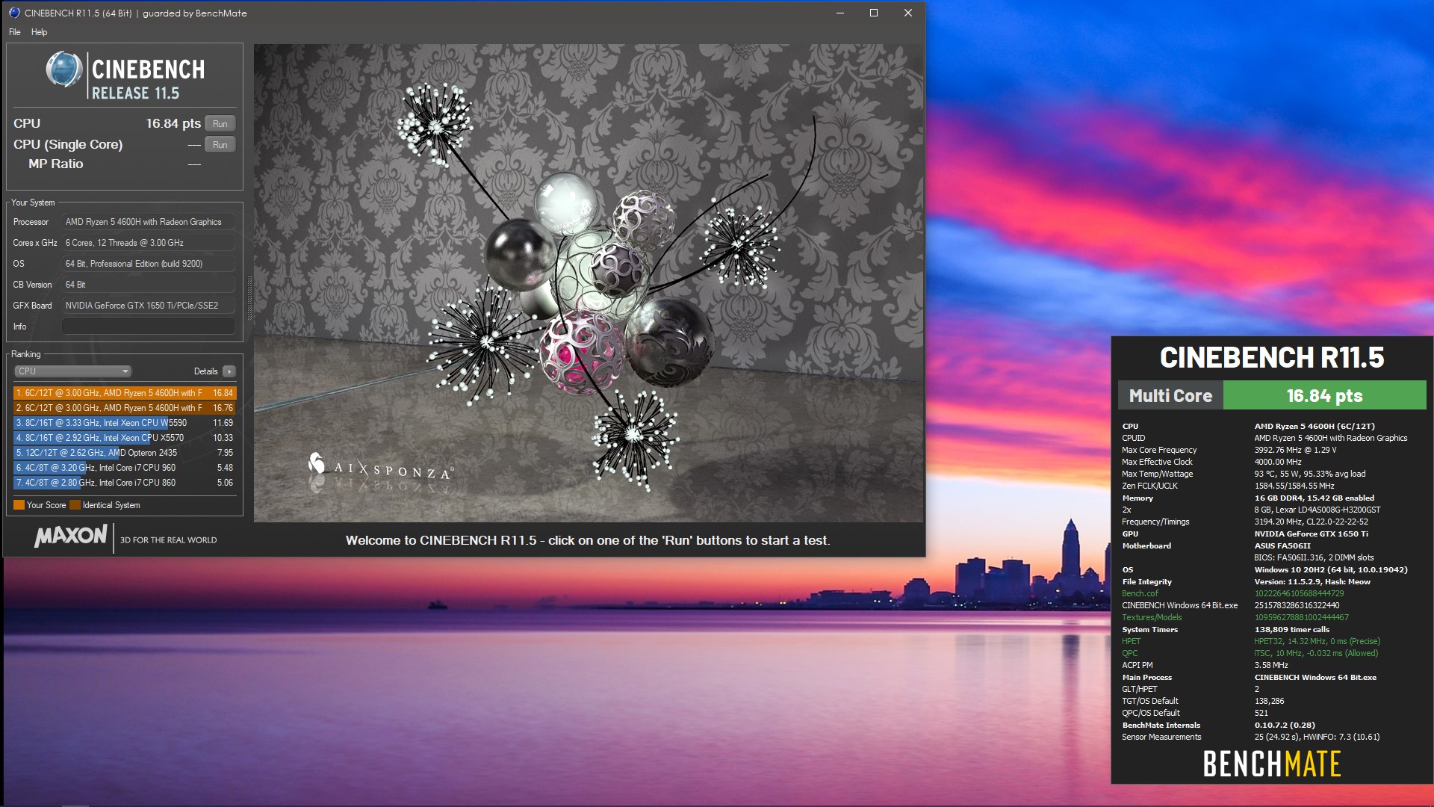Minimize the Cinebench window

[x=839, y=13]
